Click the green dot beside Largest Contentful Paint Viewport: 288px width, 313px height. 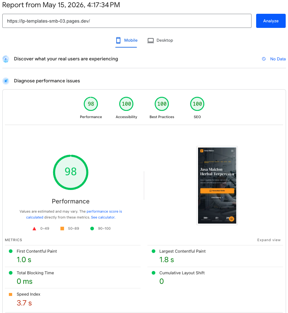tap(153, 251)
